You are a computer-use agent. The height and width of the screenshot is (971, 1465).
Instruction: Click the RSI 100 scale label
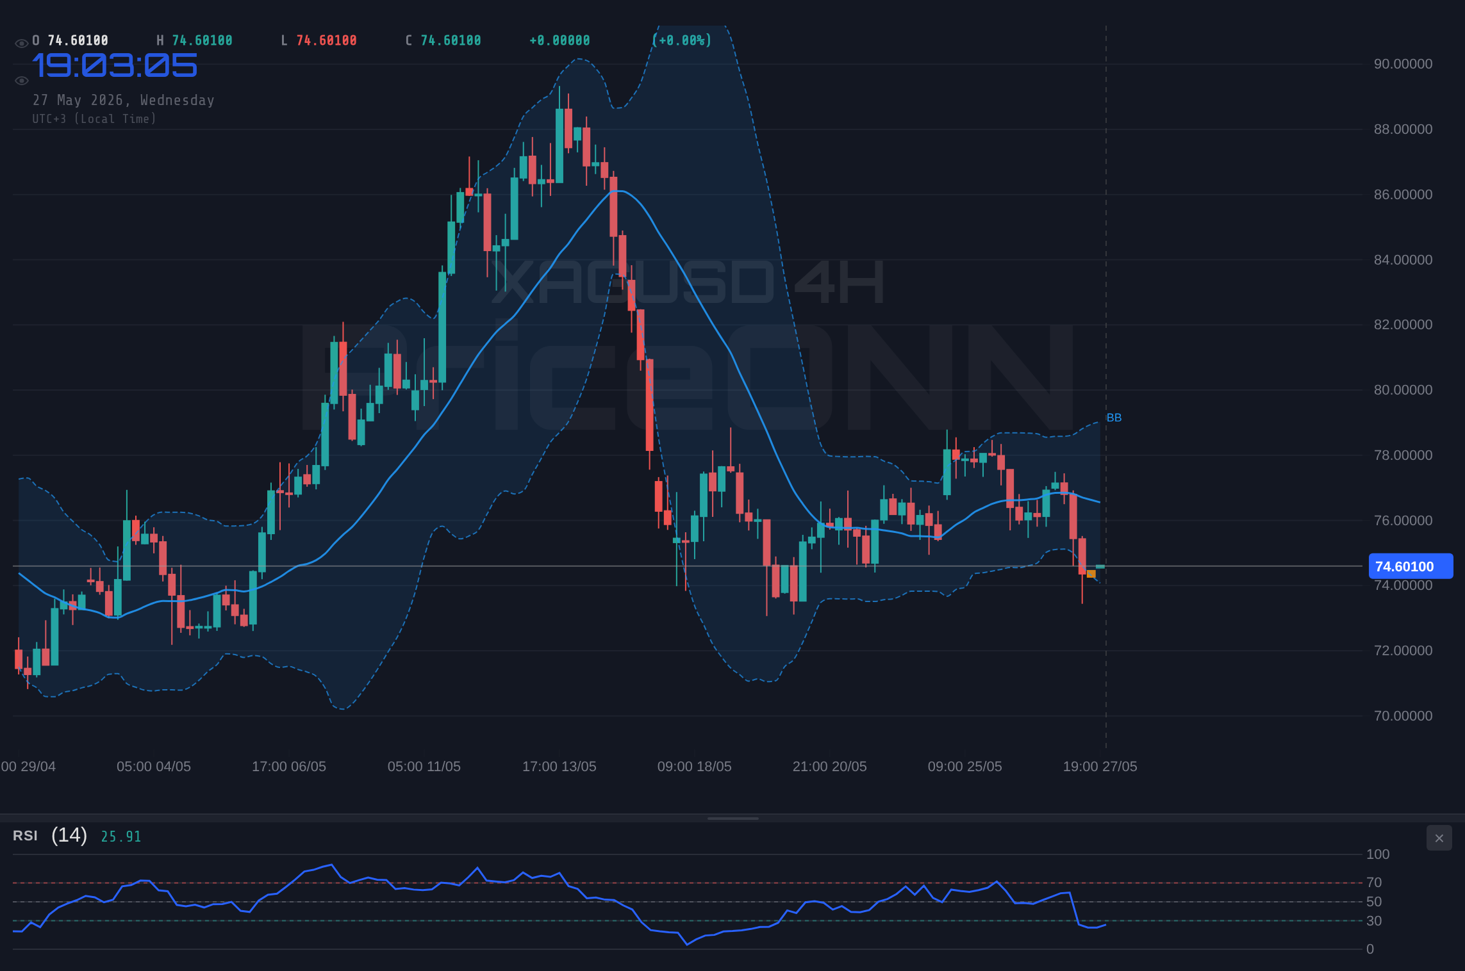(1378, 854)
